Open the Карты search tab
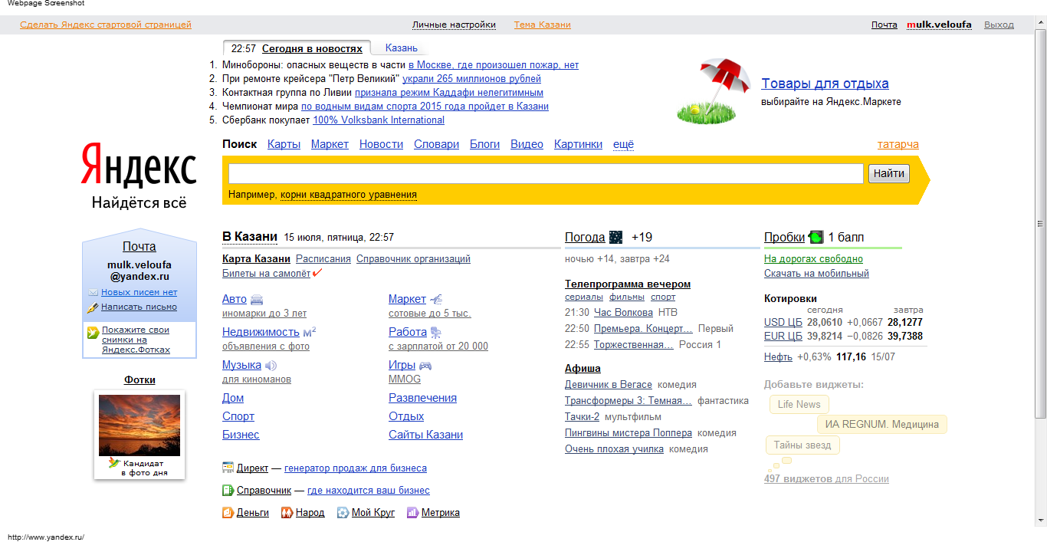The height and width of the screenshot is (542, 1047). [284, 144]
